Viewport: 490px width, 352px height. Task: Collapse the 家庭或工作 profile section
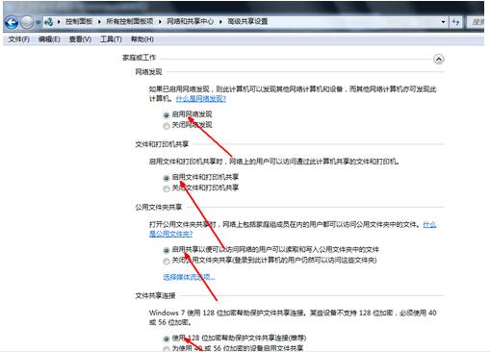click(439, 59)
